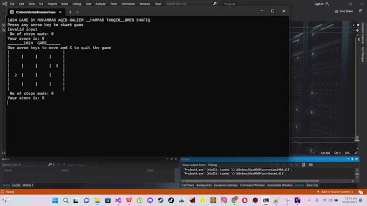Screen dimensions: 367x206
Task: Click the Visual Studio logo icon
Action: pos(4,4)
